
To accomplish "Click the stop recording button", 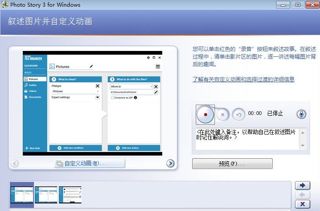I will point(223,115).
